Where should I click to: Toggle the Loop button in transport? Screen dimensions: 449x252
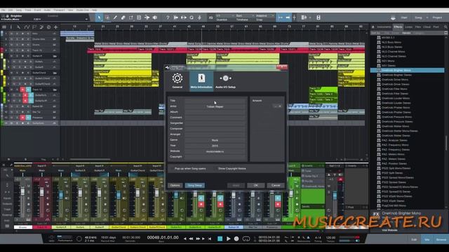click(246, 239)
